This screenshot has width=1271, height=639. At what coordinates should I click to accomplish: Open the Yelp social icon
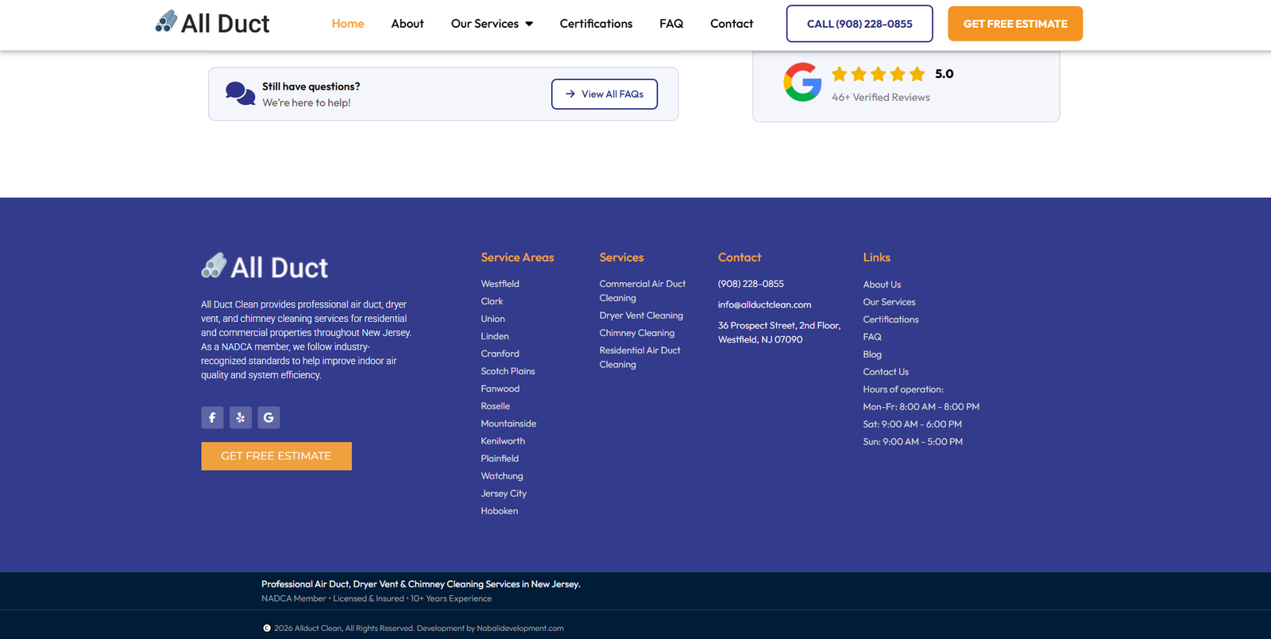[x=241, y=417]
